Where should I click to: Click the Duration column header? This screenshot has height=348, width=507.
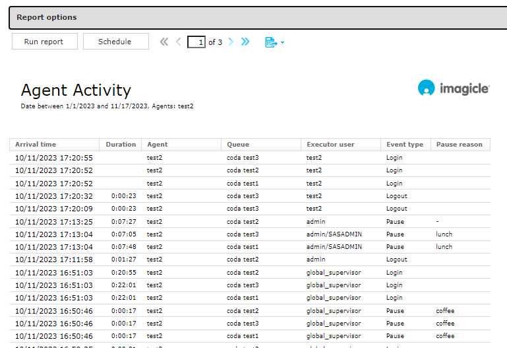point(121,145)
